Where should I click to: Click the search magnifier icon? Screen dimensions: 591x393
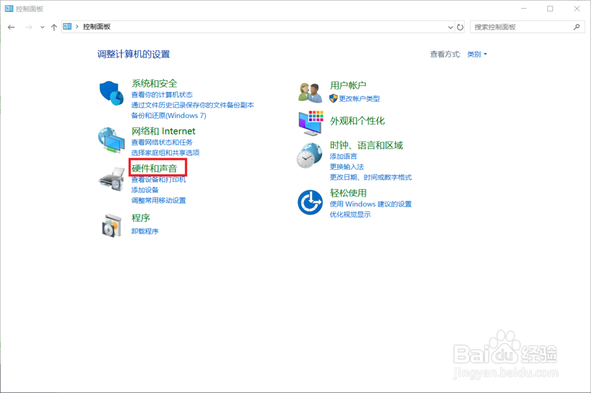[x=577, y=27]
